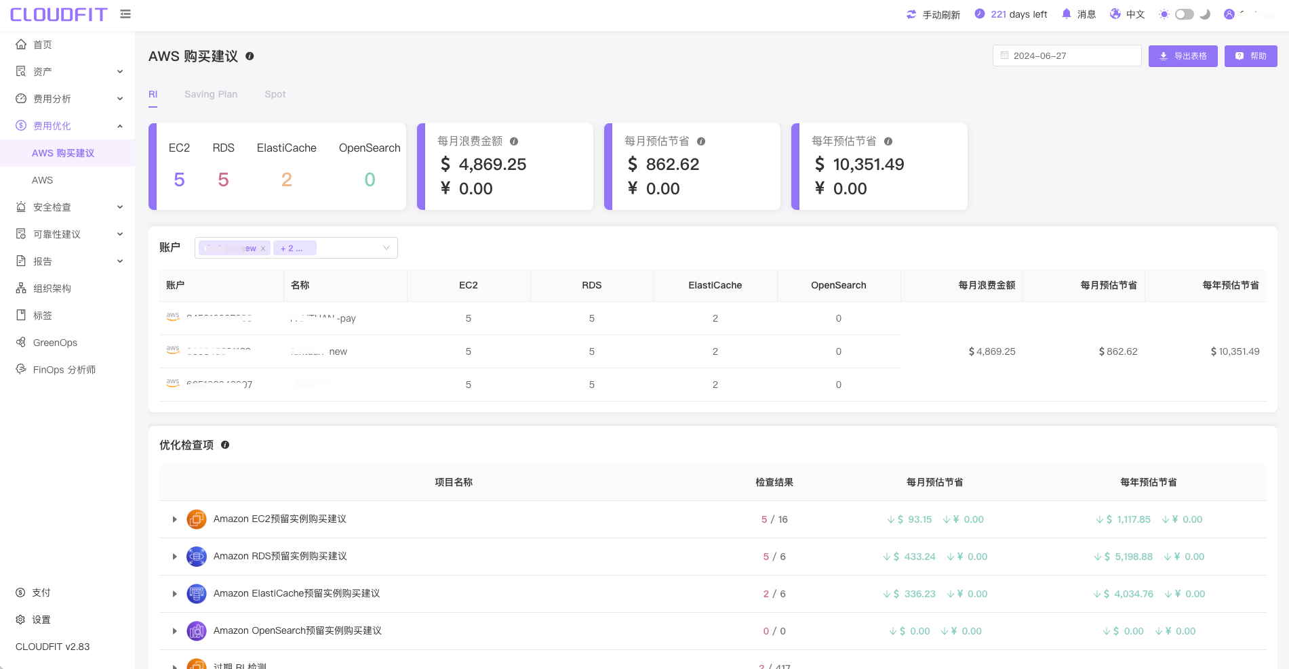Image resolution: width=1289 pixels, height=669 pixels.
Task: Click the +2 ... more accounts tag
Action: tap(295, 249)
